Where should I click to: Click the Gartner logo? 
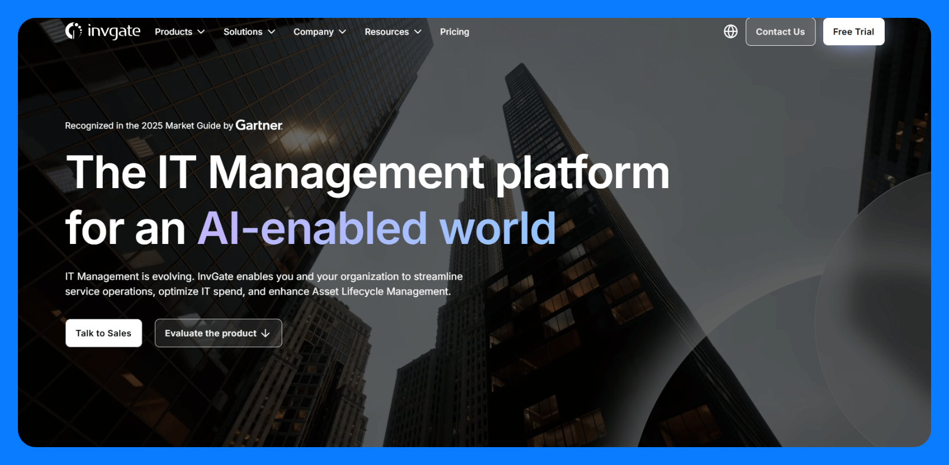coord(259,125)
